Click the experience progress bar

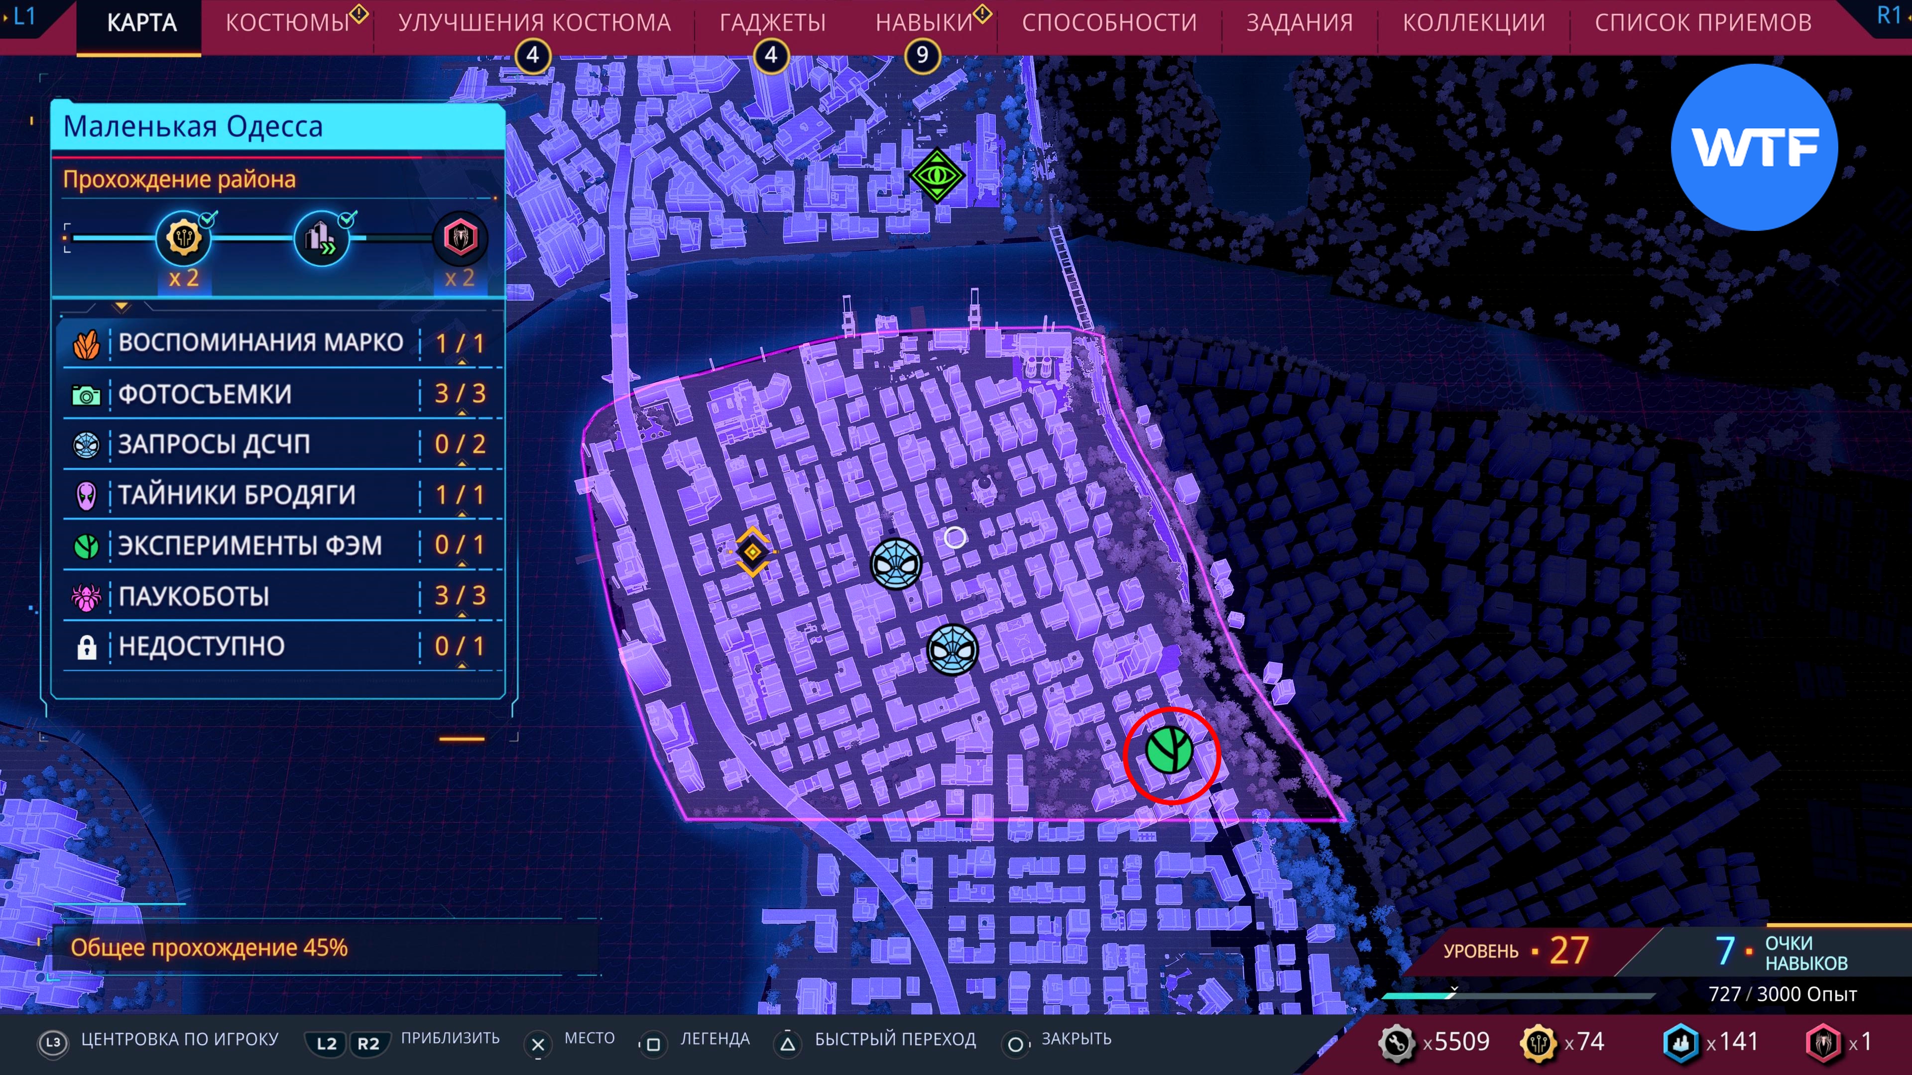[x=1518, y=995]
